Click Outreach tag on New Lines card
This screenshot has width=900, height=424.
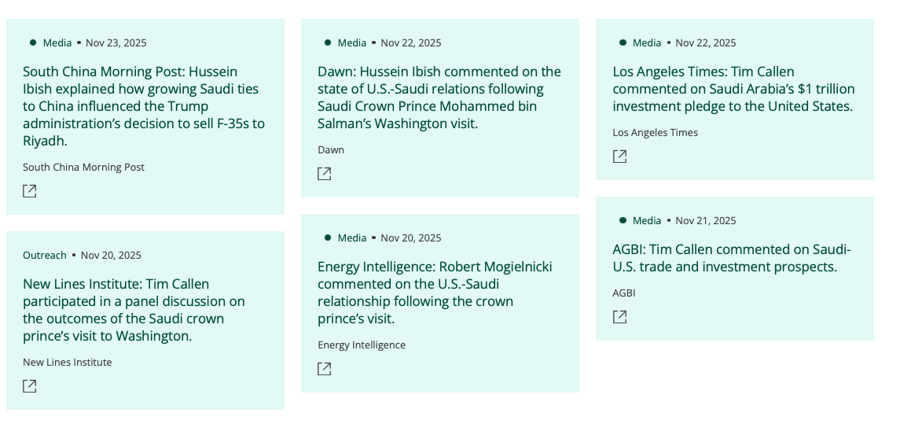[45, 255]
